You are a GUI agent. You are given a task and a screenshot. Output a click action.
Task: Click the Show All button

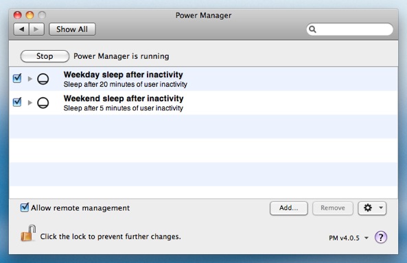point(72,29)
